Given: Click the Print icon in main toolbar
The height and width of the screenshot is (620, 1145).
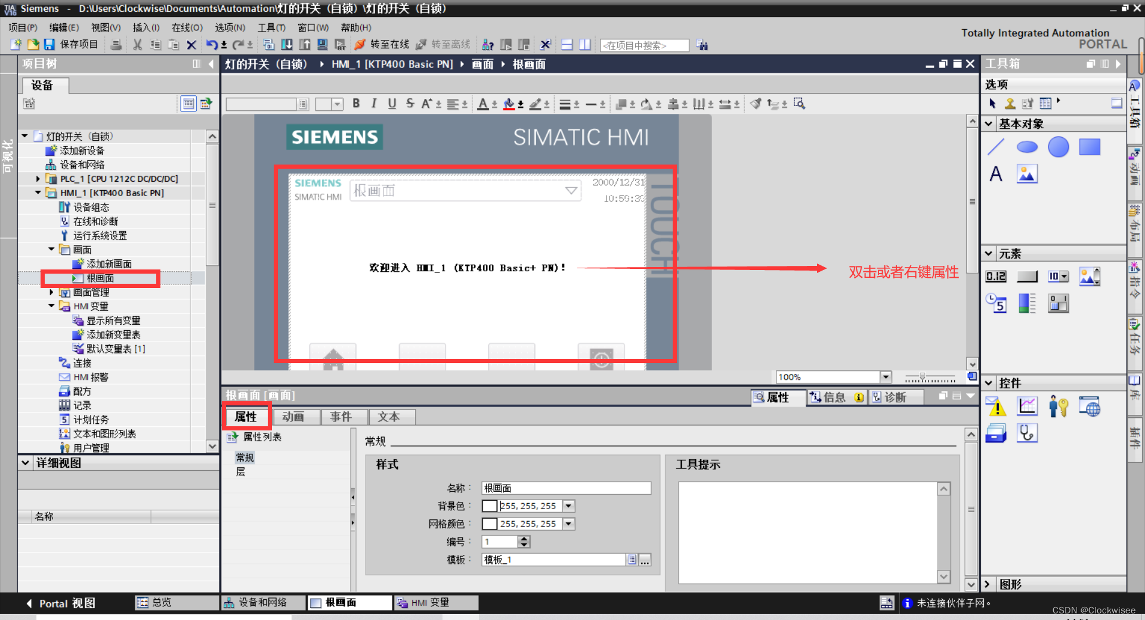Looking at the screenshot, I should [x=116, y=45].
